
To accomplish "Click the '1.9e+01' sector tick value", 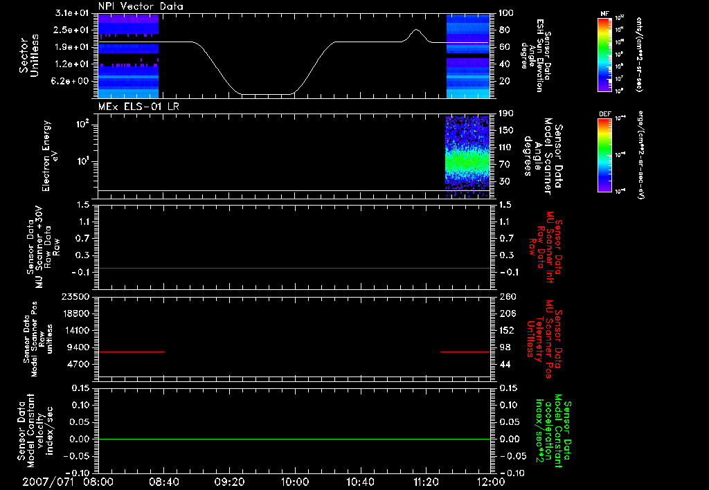I will 71,47.
